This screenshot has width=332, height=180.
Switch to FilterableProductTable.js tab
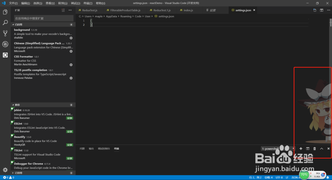pos(125,10)
